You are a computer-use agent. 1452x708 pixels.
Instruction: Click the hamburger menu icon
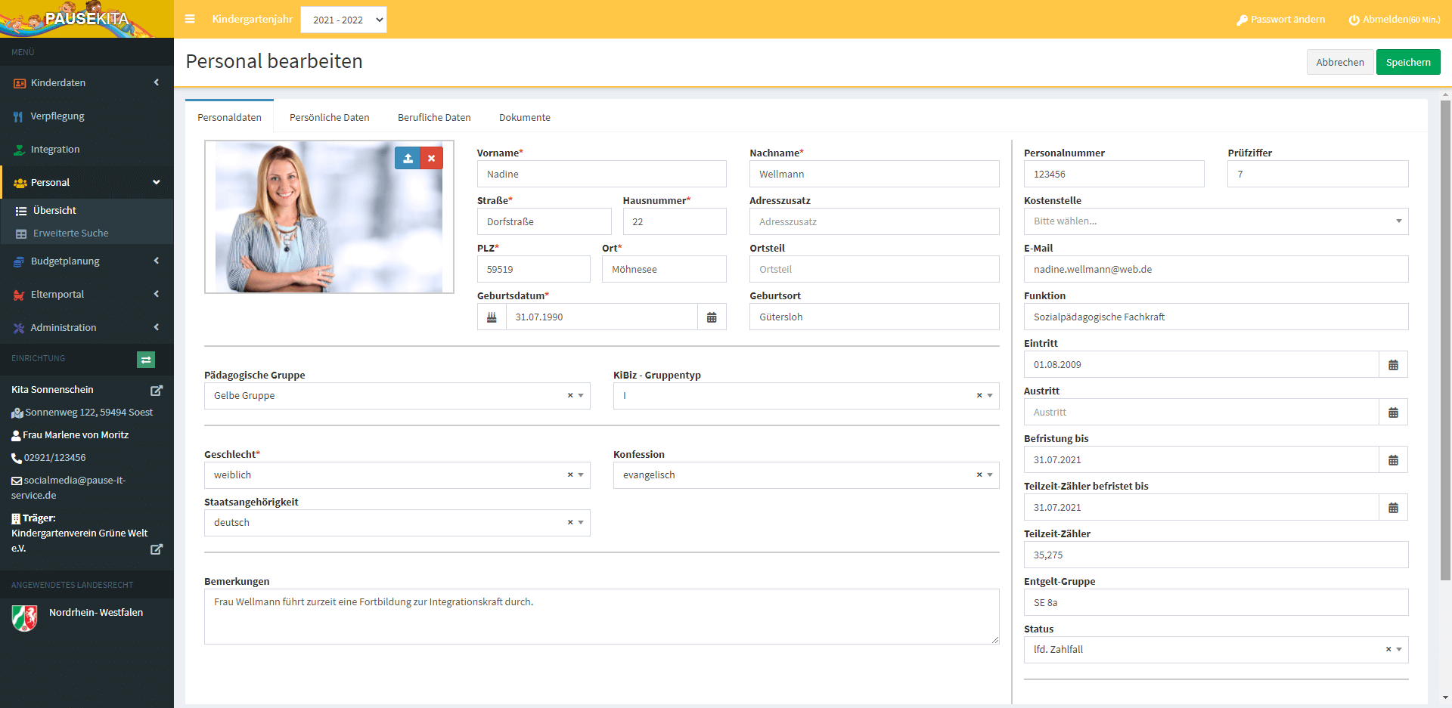click(x=190, y=19)
